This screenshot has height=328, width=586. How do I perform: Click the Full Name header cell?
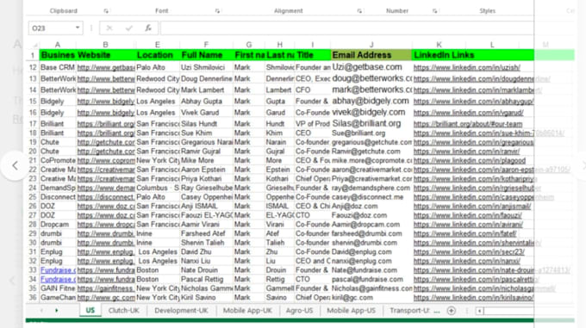[206, 55]
